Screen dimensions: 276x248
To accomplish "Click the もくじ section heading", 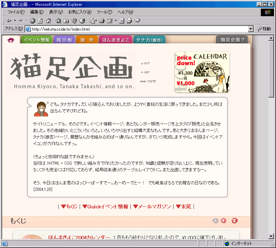I will [18, 221].
